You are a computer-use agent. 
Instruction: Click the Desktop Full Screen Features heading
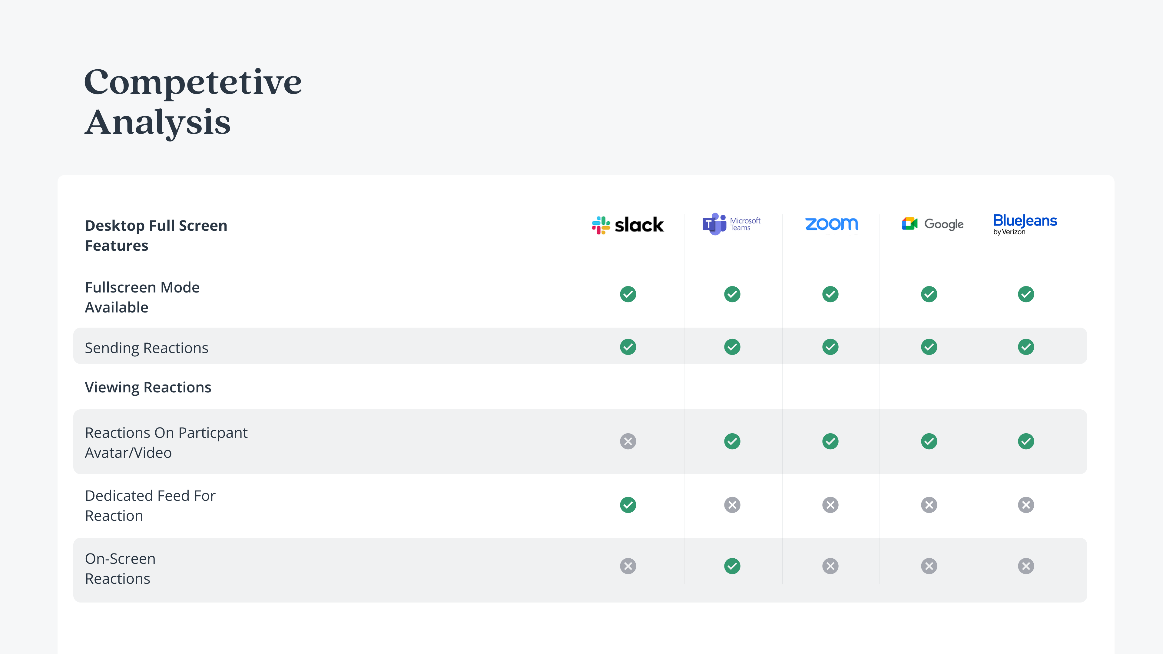(x=156, y=236)
